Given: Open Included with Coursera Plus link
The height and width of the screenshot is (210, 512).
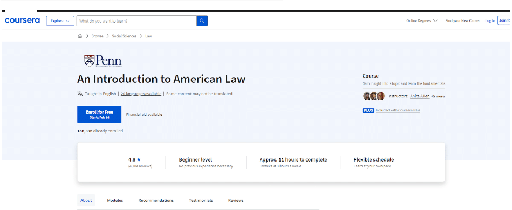Looking at the screenshot, I should [x=398, y=110].
